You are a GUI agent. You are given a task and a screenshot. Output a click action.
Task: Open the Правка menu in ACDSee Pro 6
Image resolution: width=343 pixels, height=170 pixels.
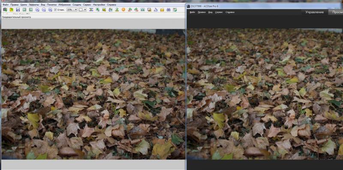click(202, 12)
